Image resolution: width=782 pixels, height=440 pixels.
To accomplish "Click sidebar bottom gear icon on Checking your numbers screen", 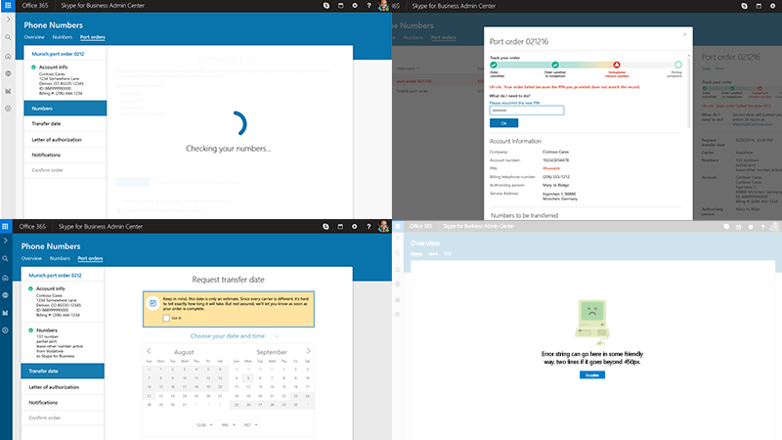I will (x=8, y=109).
